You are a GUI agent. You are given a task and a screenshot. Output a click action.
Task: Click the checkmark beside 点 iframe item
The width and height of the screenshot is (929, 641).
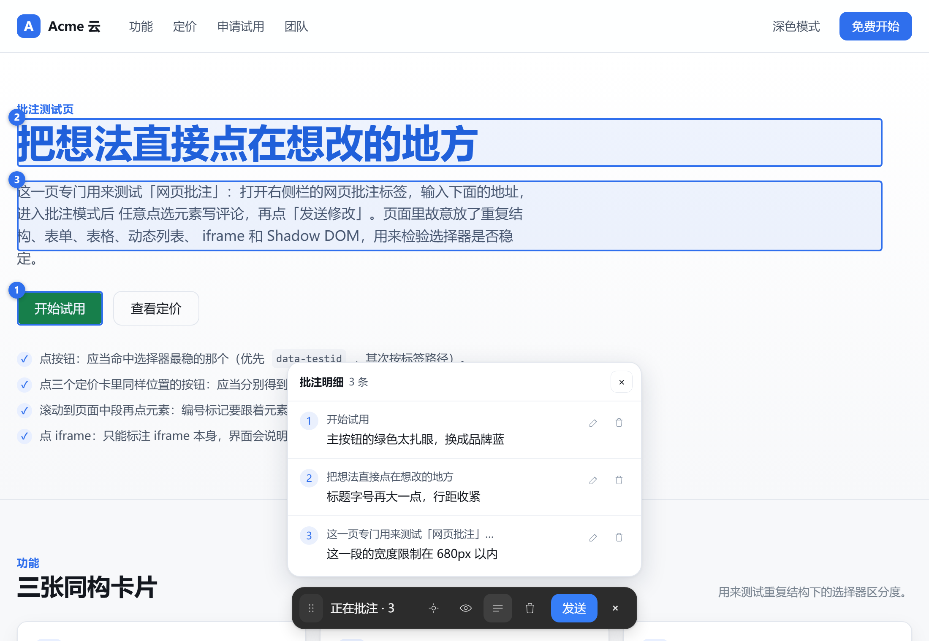[24, 436]
